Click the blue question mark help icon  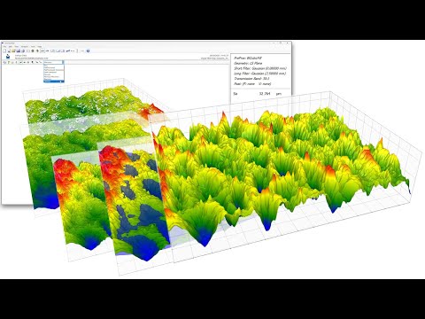click(x=88, y=51)
